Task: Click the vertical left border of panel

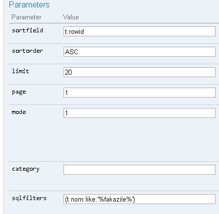Action: pos(3,107)
